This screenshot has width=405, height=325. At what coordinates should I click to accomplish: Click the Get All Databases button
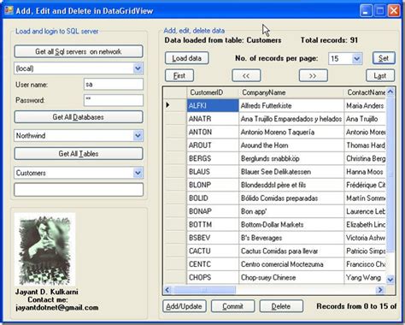coord(79,117)
